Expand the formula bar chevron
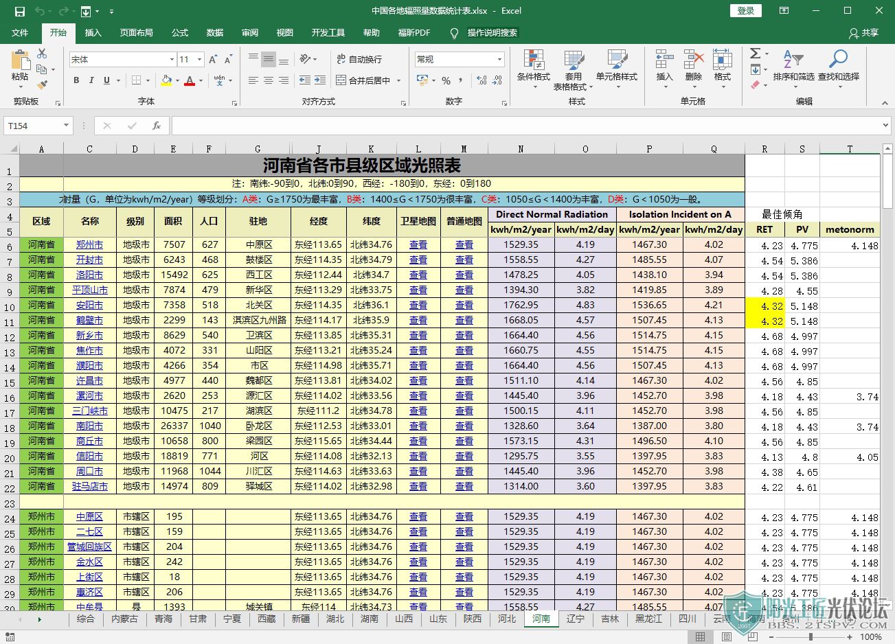This screenshot has height=644, width=895. [886, 126]
